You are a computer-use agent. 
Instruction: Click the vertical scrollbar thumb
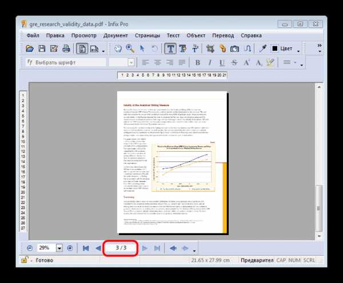point(319,208)
